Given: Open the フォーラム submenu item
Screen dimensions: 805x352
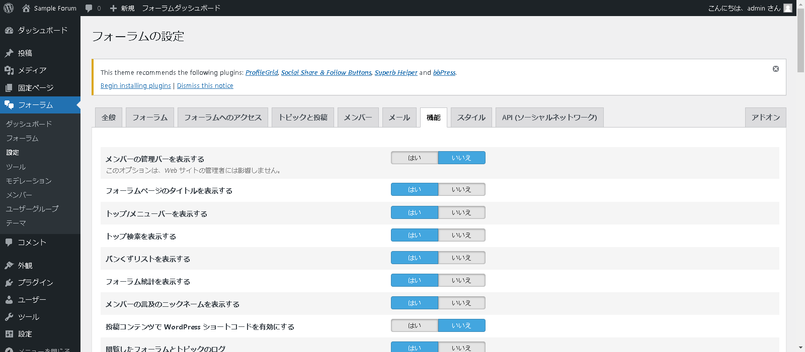Looking at the screenshot, I should 22,138.
